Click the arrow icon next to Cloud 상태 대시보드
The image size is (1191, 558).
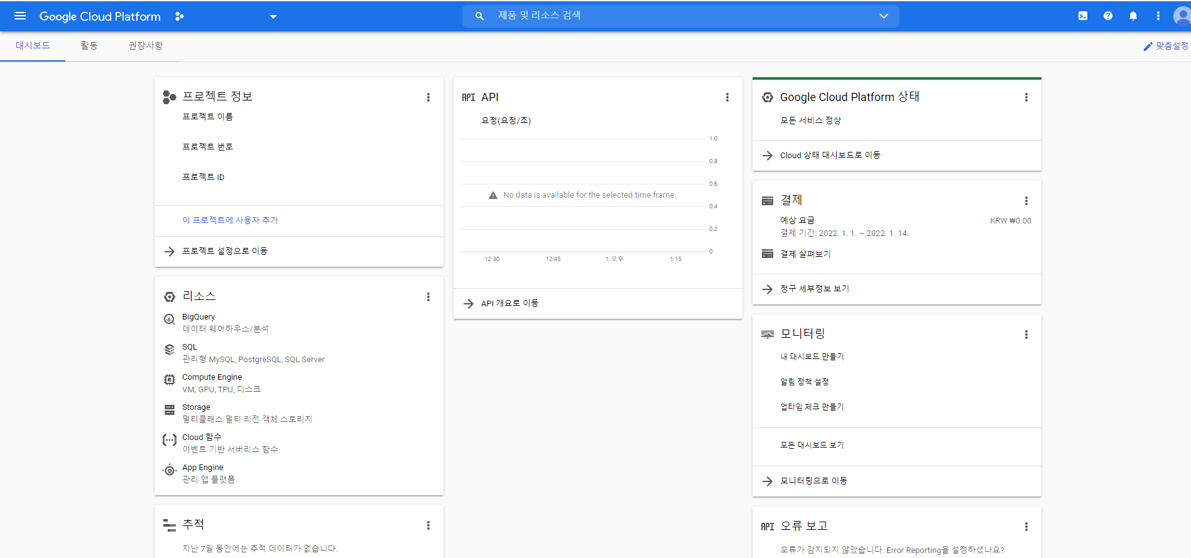pos(768,156)
